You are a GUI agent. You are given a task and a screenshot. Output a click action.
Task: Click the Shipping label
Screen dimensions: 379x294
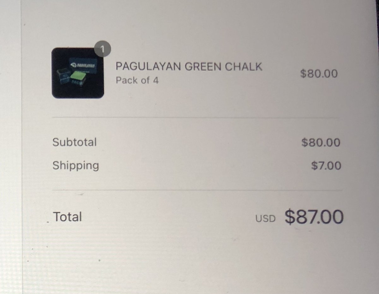[75, 165]
